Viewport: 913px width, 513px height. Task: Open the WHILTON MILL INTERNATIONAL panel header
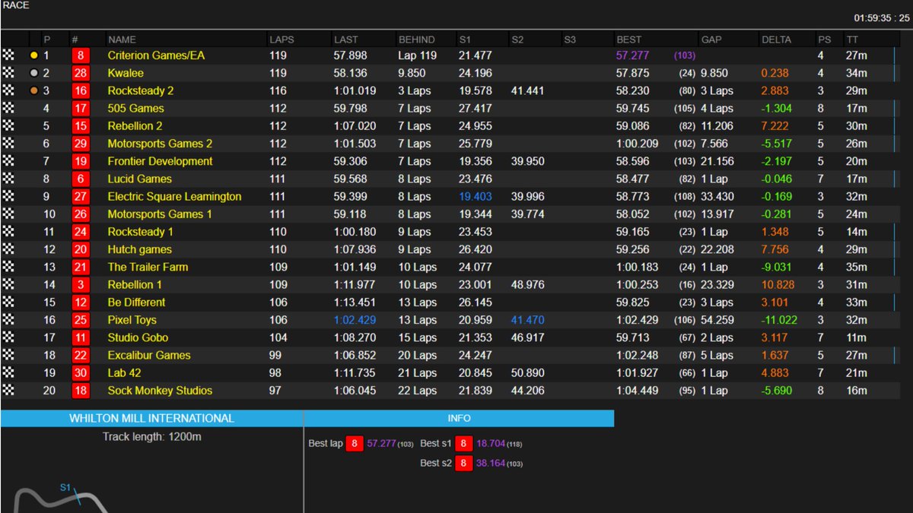pos(151,418)
